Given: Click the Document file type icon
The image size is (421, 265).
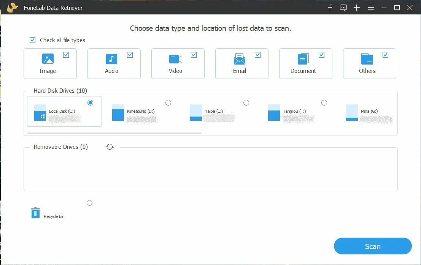Looking at the screenshot, I should coord(303,59).
